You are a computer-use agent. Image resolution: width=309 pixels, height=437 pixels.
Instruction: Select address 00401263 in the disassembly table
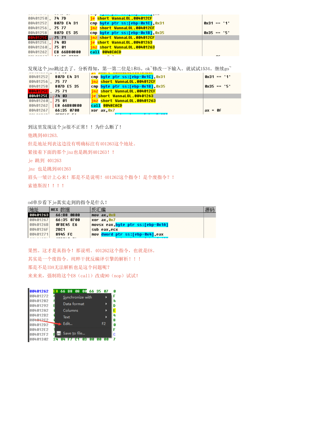39,215
